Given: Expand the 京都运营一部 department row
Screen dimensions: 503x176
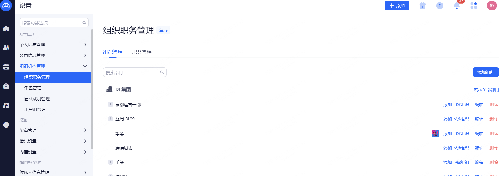Looking at the screenshot, I should point(110,104).
